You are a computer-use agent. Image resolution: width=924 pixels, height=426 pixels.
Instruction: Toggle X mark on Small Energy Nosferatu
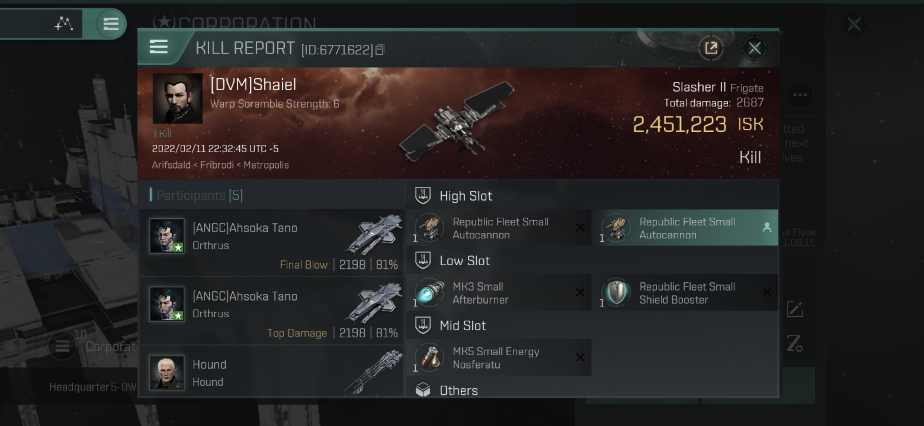580,358
